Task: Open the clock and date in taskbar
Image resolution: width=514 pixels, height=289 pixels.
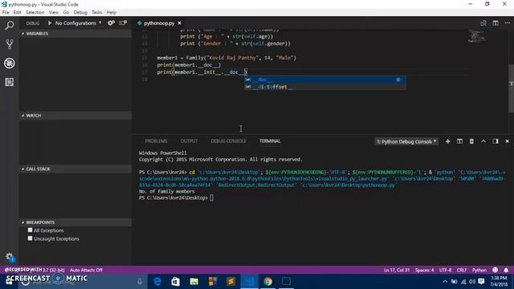Action: point(499,282)
